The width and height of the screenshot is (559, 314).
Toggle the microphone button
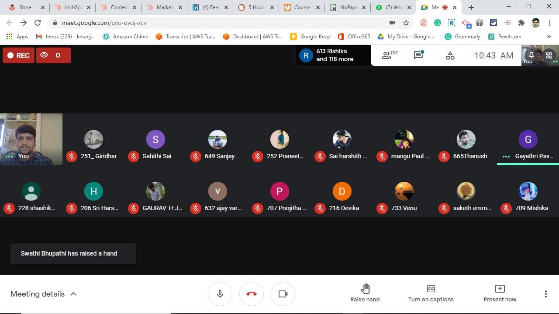(x=220, y=294)
